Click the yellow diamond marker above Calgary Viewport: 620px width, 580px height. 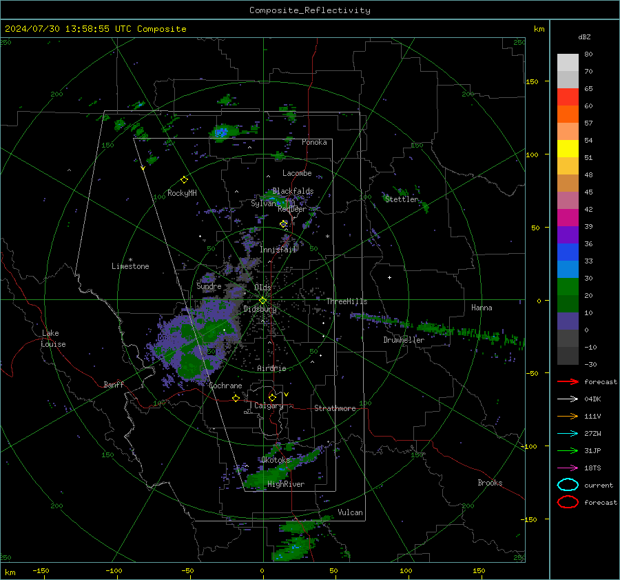(272, 397)
